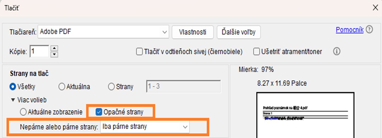This screenshot has height=138, width=382.
Task: Open the Pomocník help link
Action: [x=349, y=30]
